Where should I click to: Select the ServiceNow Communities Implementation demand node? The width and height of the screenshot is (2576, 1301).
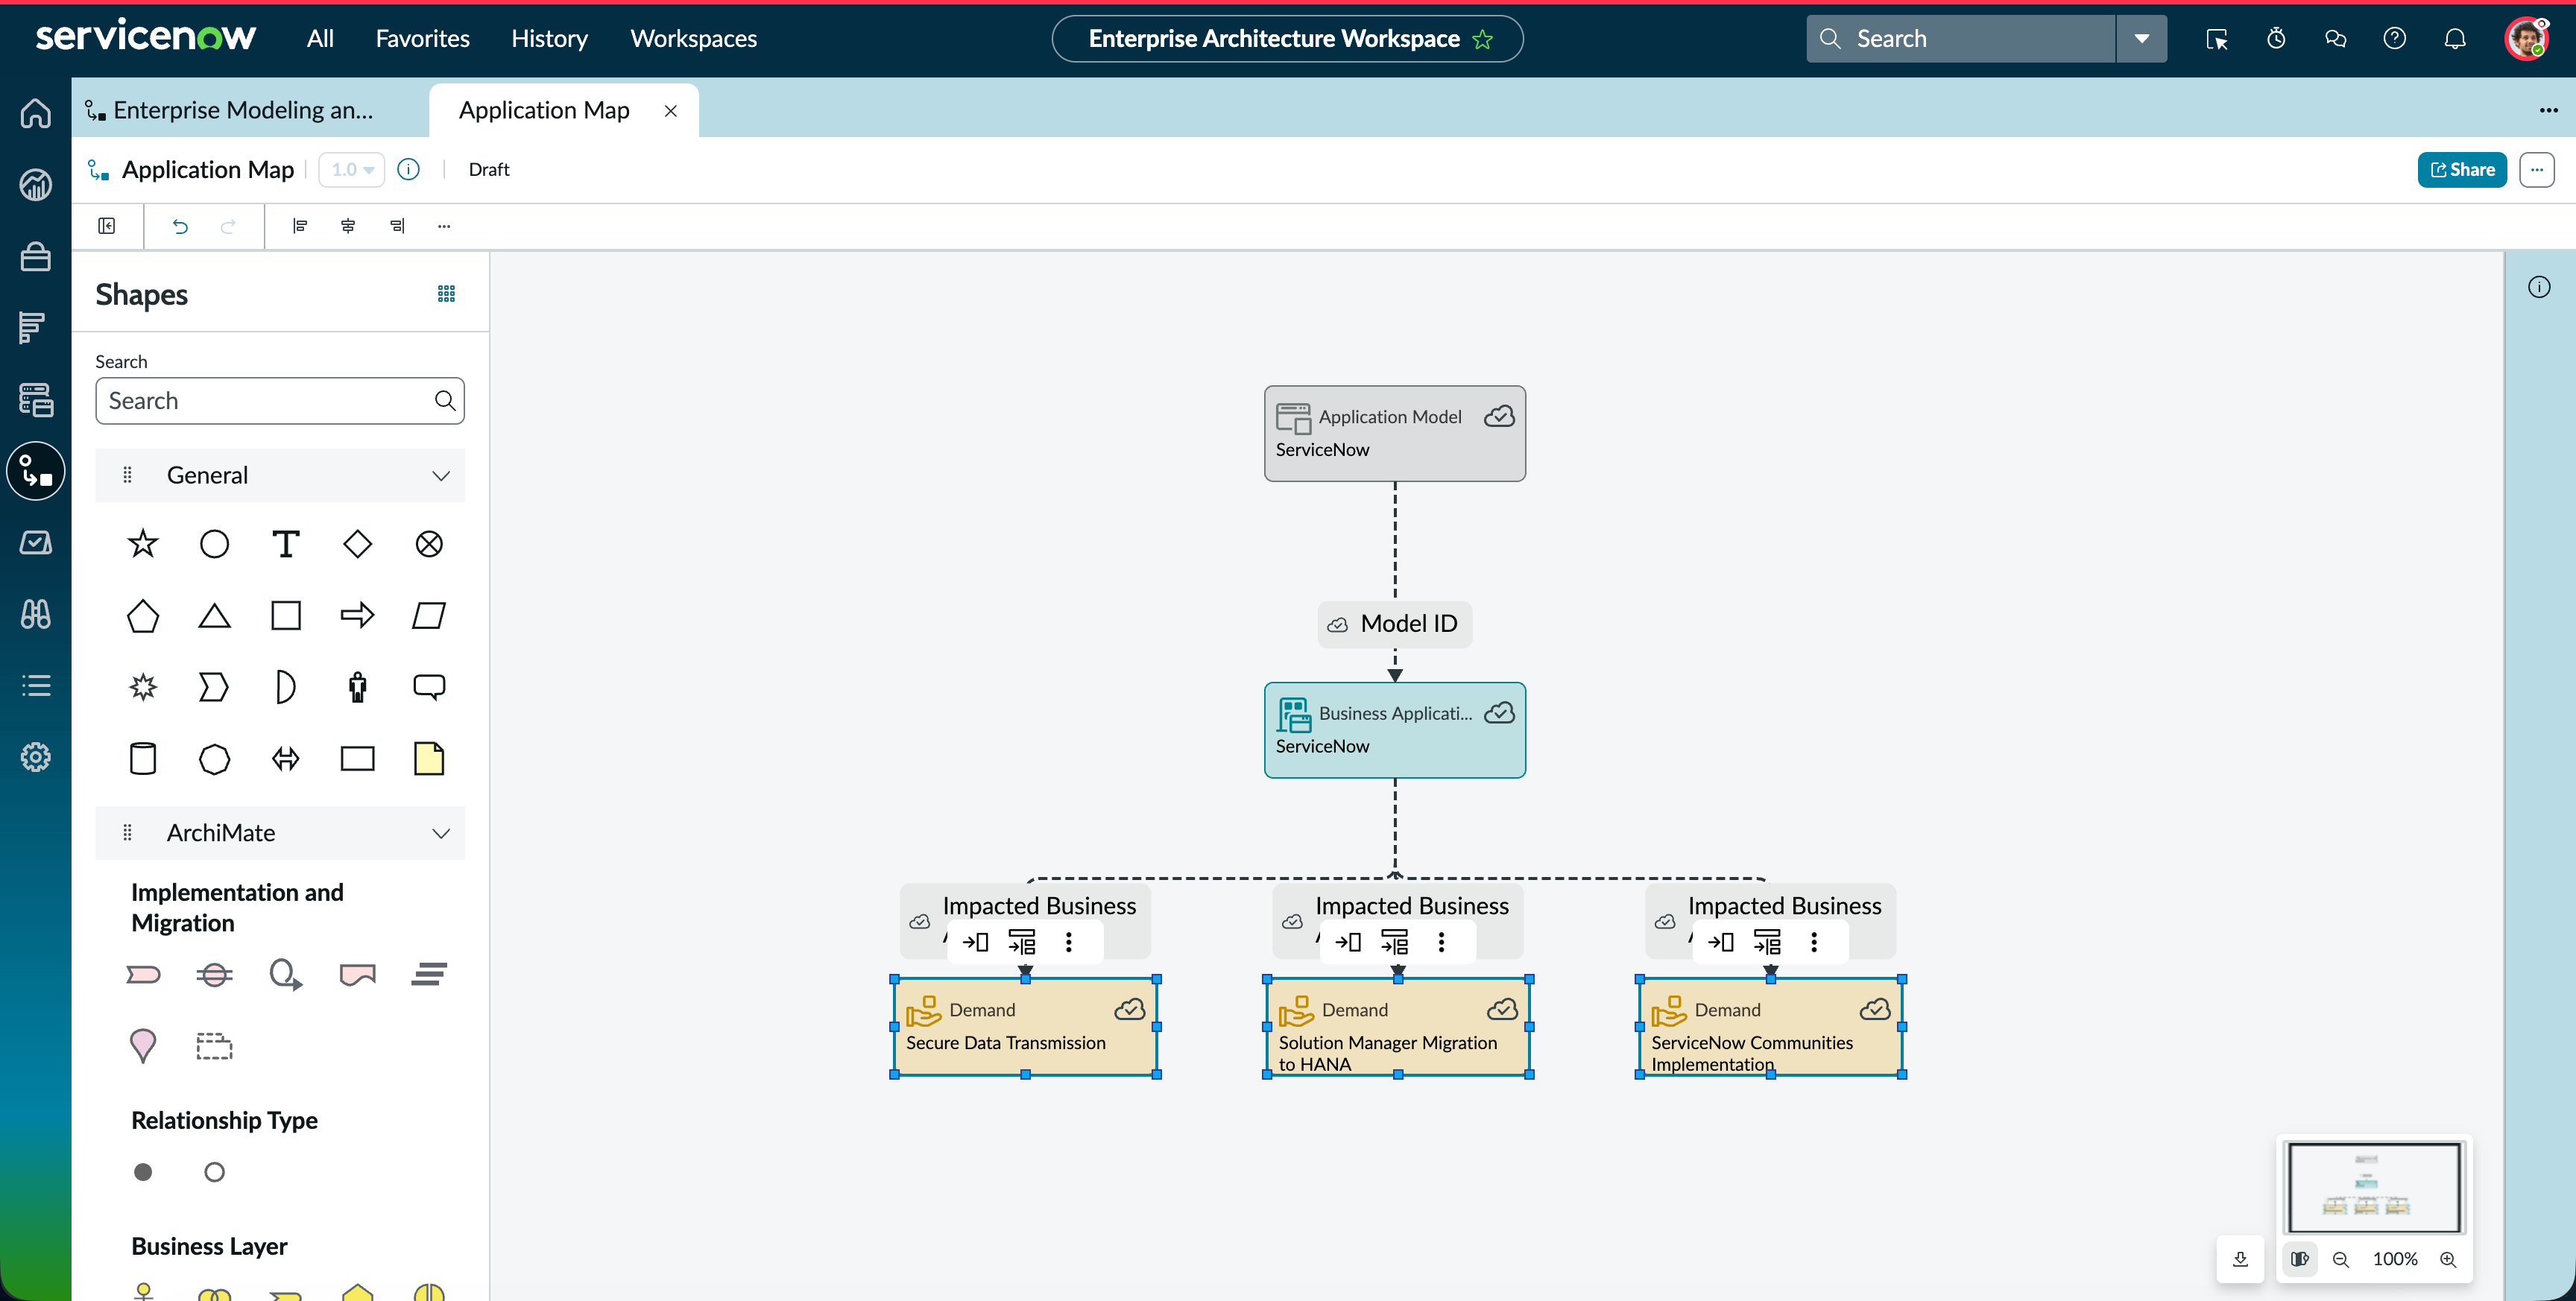pos(1770,1027)
